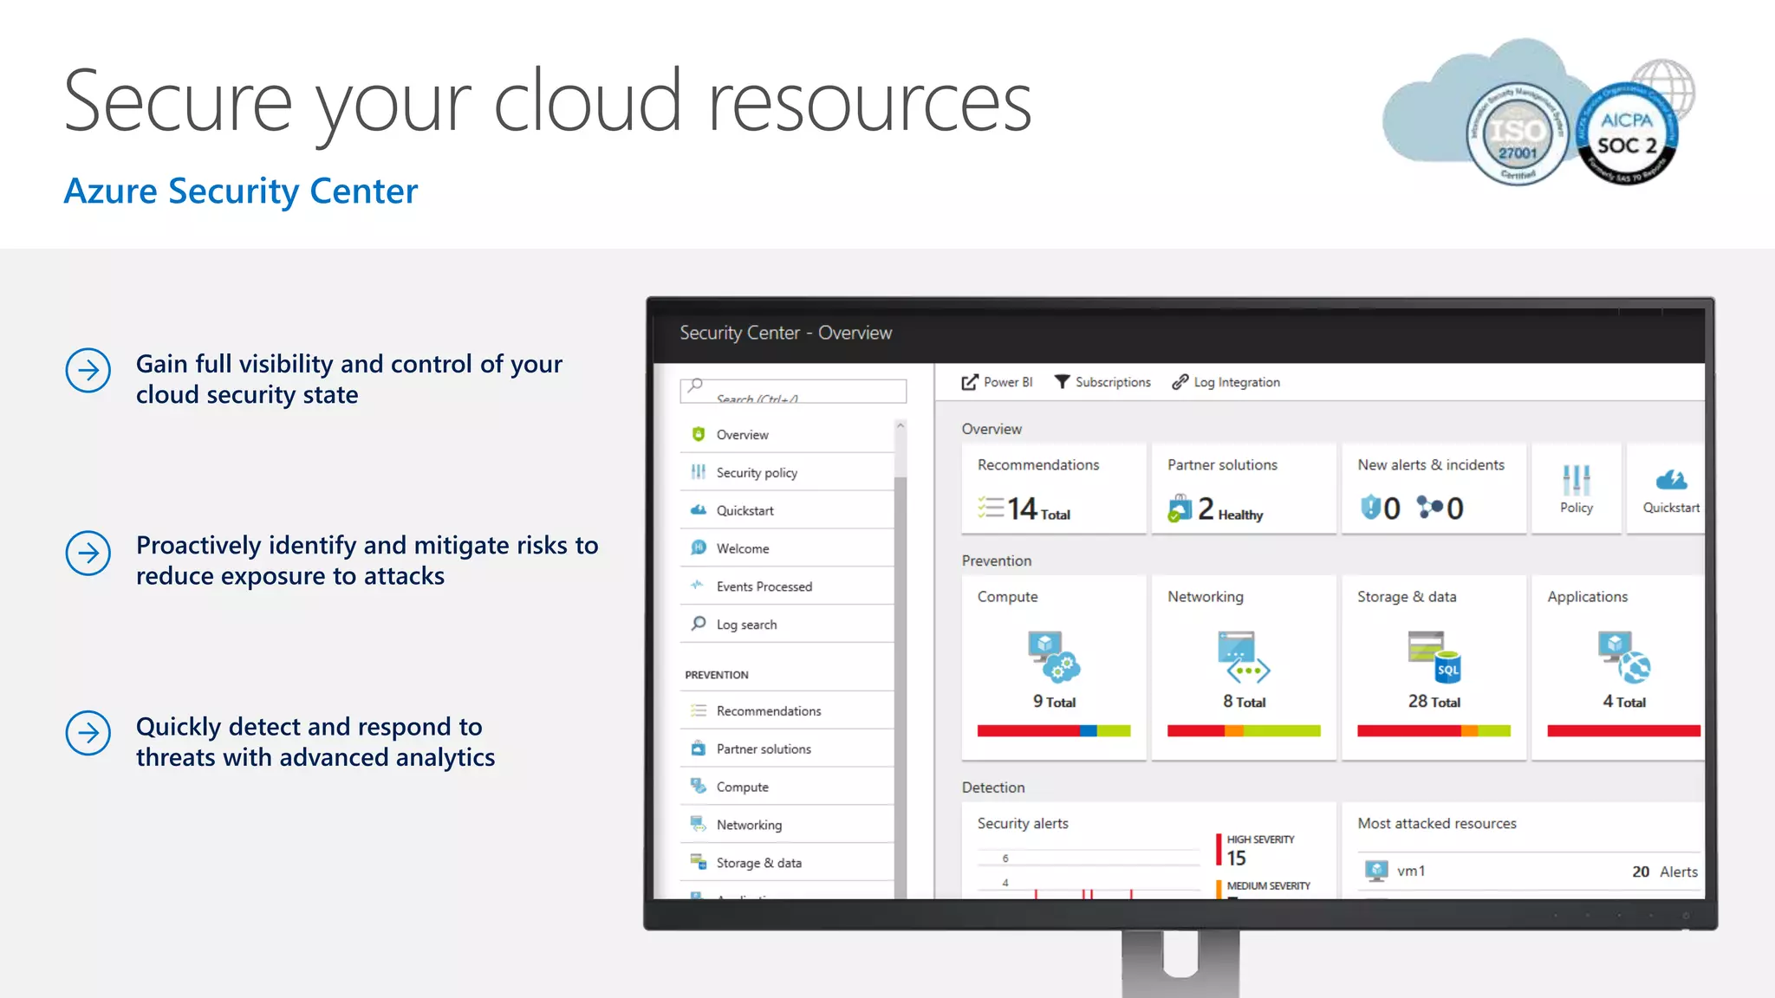Click the ISO 27001 certification badge
The height and width of the screenshot is (998, 1775).
click(x=1518, y=133)
